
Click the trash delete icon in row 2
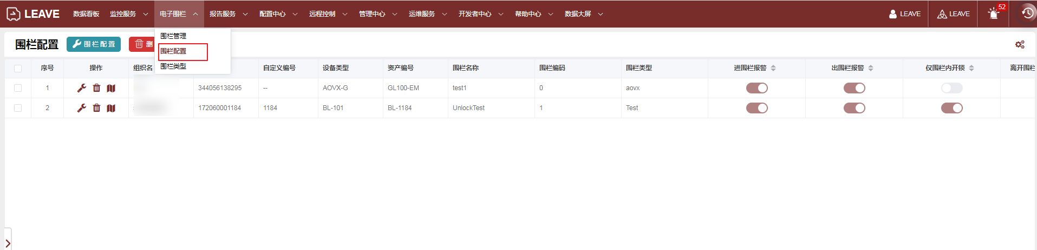tap(96, 108)
